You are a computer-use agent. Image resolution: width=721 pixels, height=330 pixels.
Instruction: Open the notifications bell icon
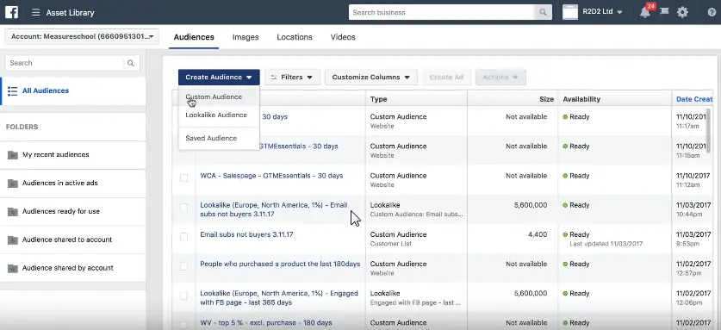[645, 12]
